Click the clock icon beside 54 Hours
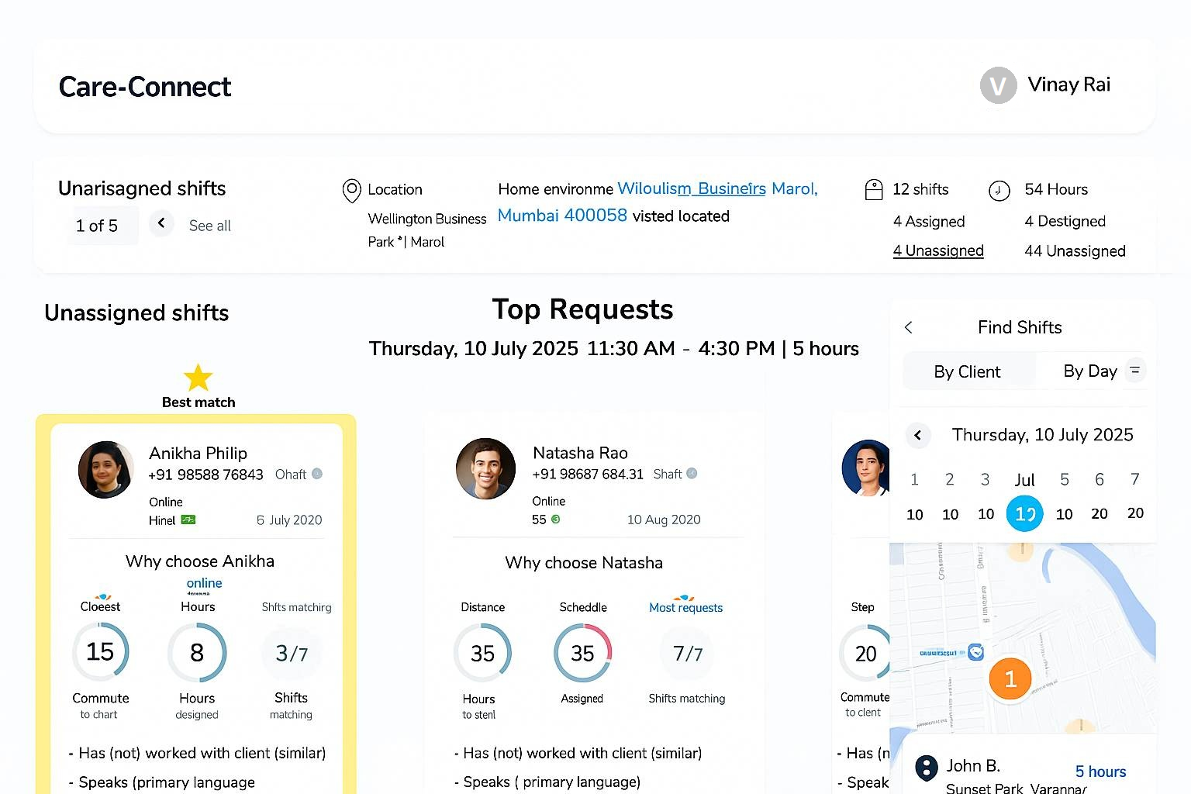The width and height of the screenshot is (1191, 794). (1000, 190)
